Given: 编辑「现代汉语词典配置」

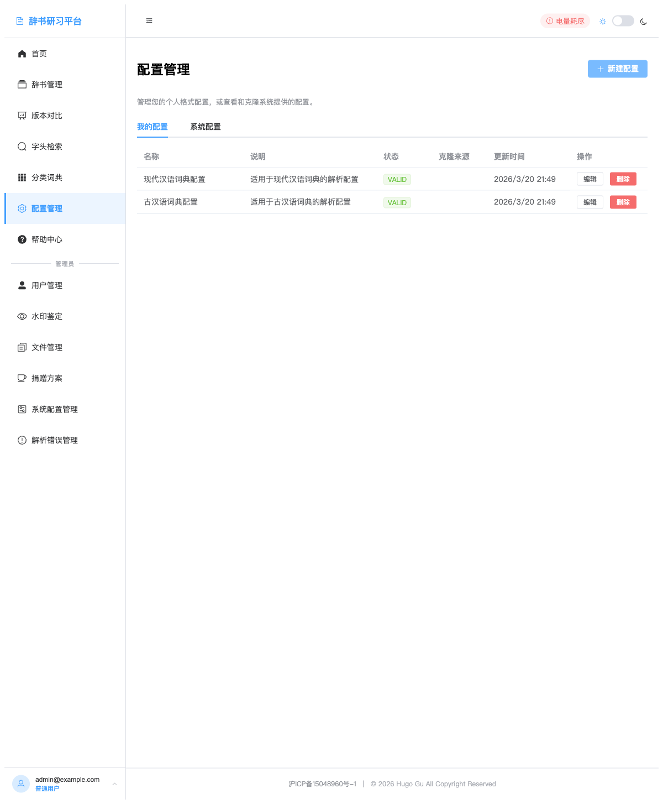Looking at the screenshot, I should tap(590, 179).
